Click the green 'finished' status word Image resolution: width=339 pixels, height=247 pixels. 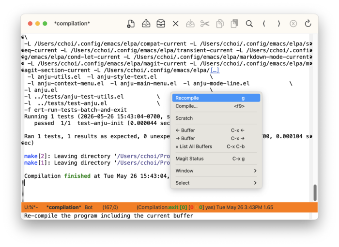pyautogui.click(x=77, y=176)
